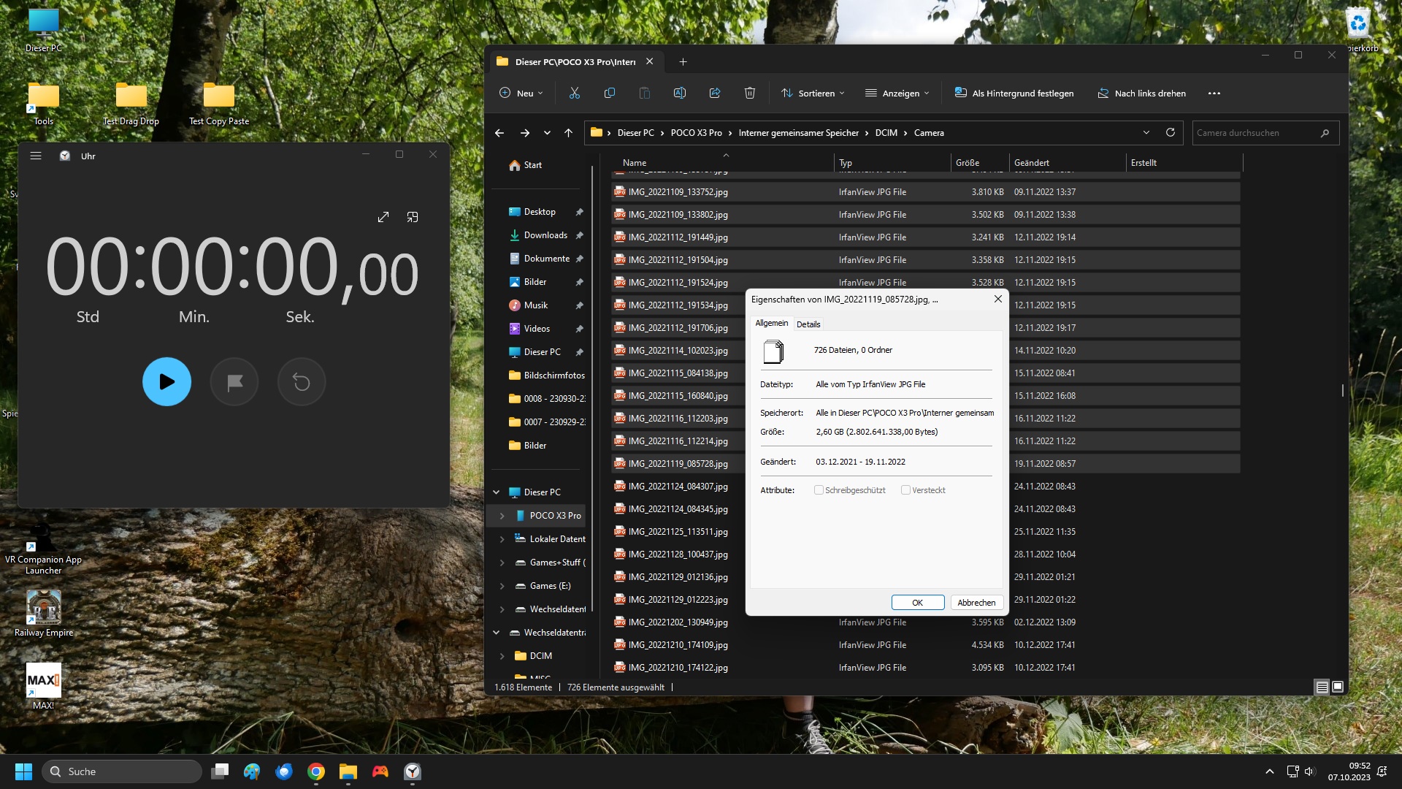This screenshot has height=789, width=1402.
Task: Click the Delete trash icon in toolbar
Action: click(x=749, y=93)
